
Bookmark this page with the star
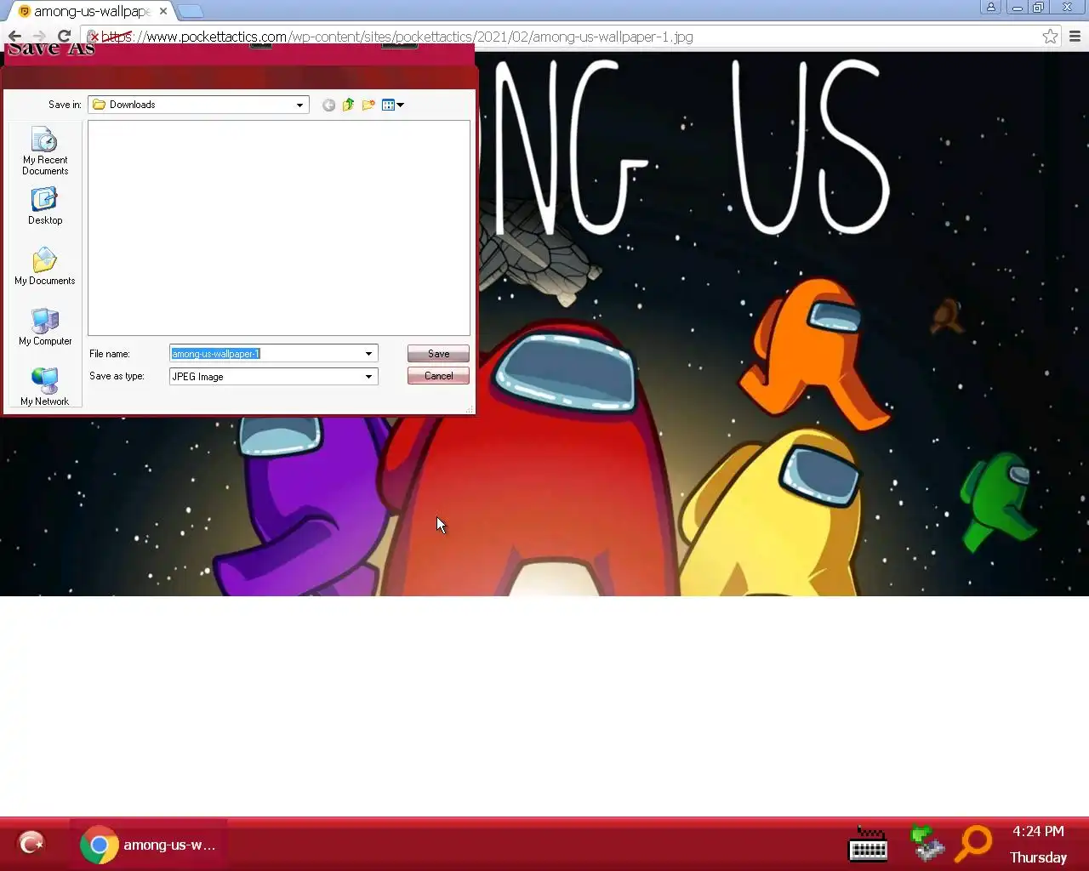[1050, 37]
